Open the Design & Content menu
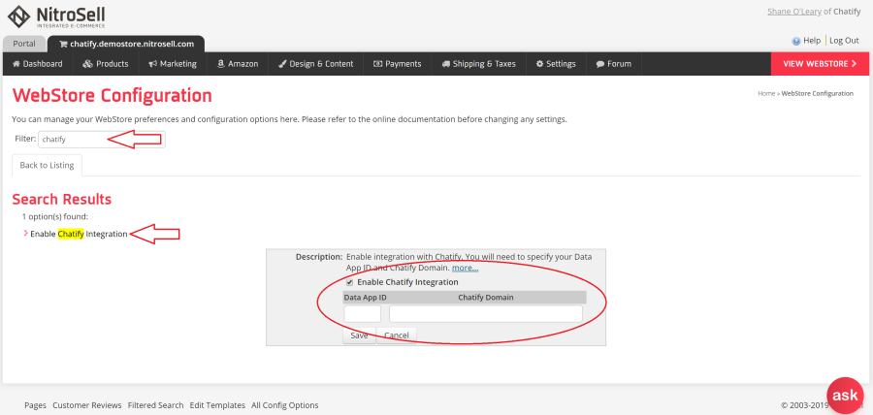 [315, 64]
